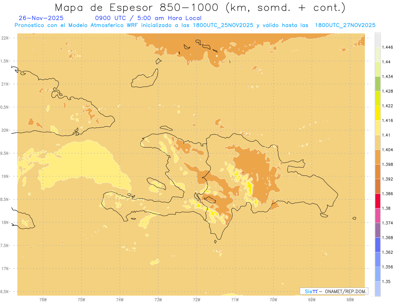393x304 pixels.
Task: Click the colorbar value 1.428
Action: click(x=388, y=91)
